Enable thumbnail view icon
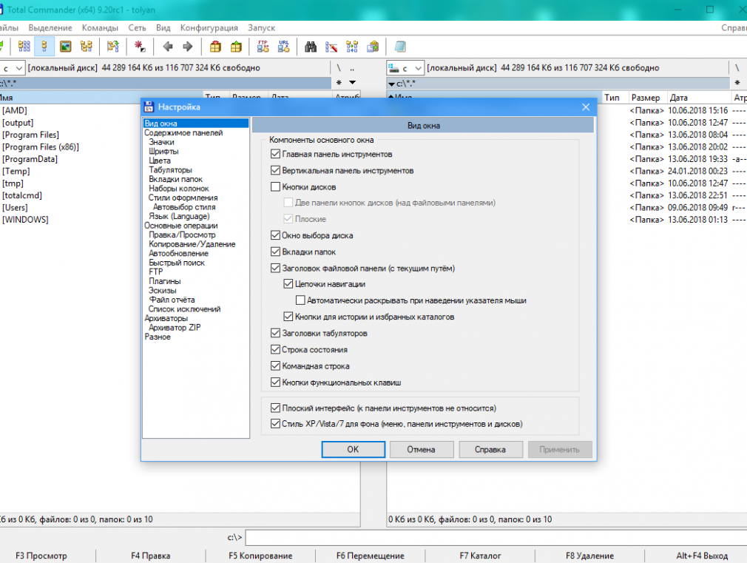Viewport: 747px width, 563px height. coord(65,47)
